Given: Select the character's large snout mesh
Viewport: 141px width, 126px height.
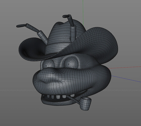Looking at the screenshot, I should (x=72, y=81).
